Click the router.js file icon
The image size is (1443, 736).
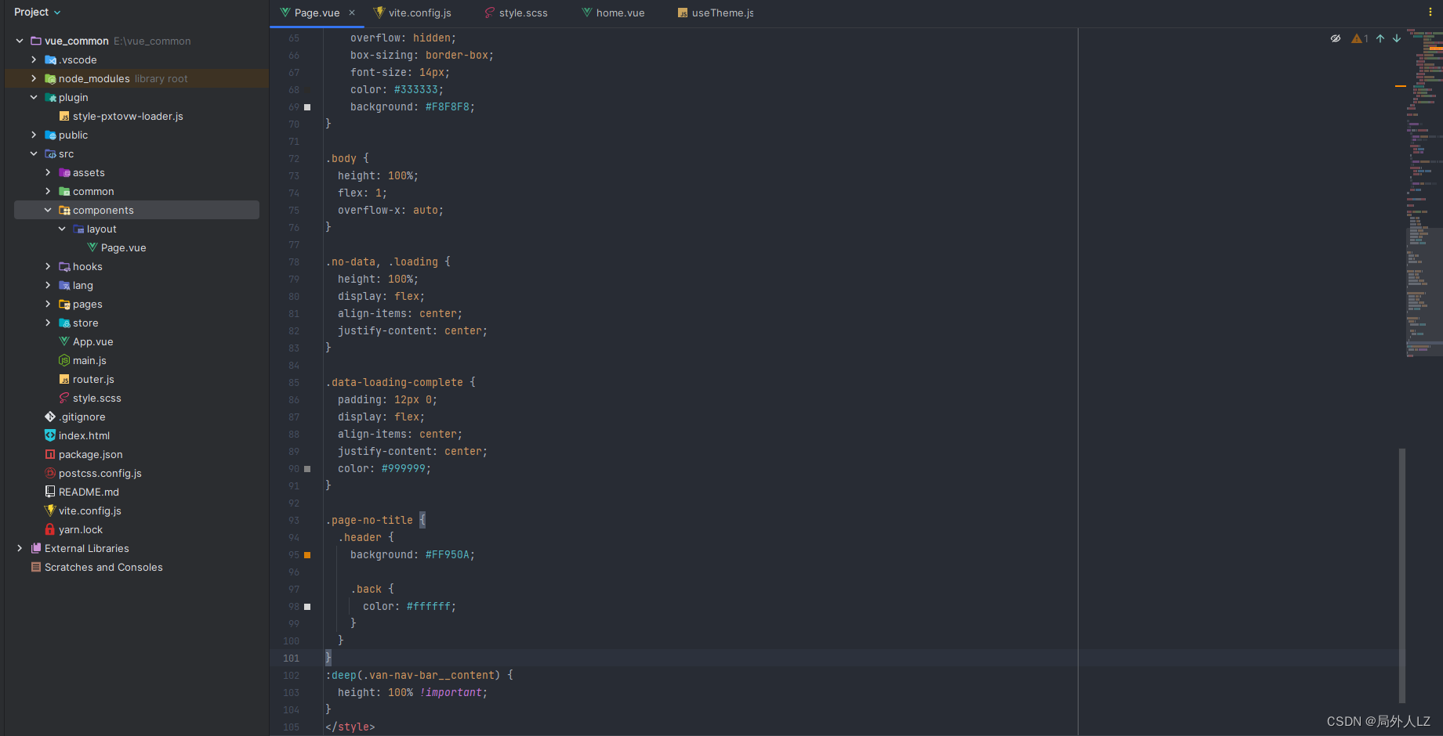[x=64, y=379]
